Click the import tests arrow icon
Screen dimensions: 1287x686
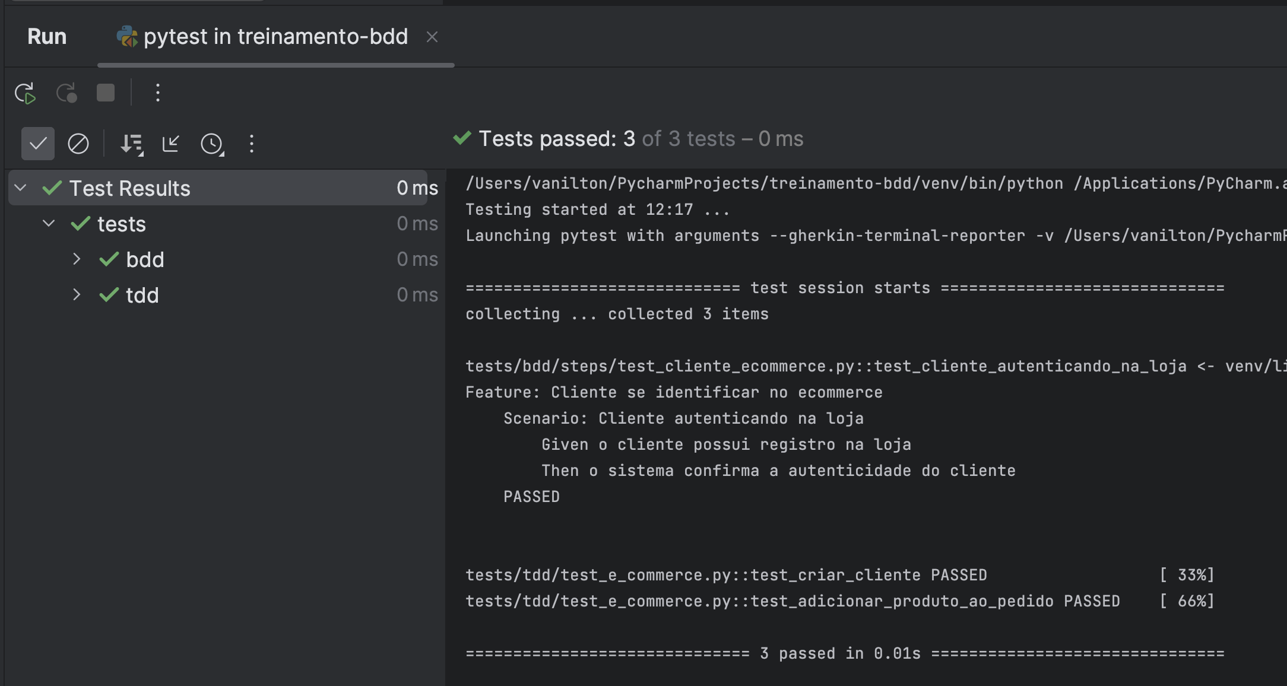click(x=171, y=144)
